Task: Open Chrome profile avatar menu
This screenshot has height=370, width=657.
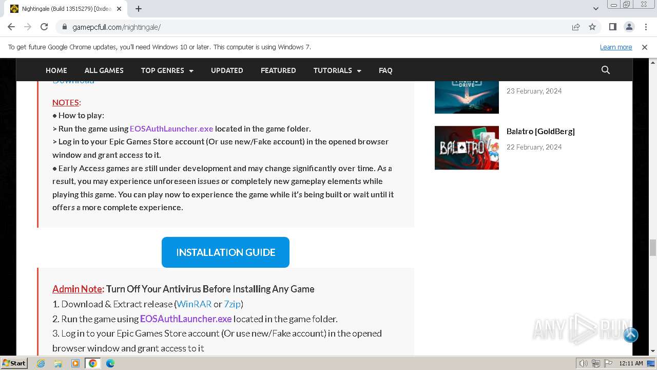Action: pos(629,27)
